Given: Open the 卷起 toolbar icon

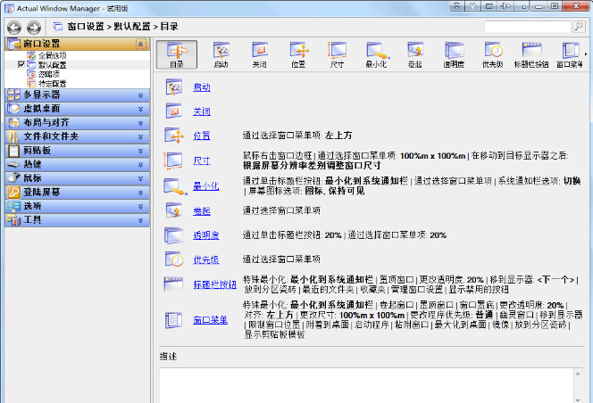Looking at the screenshot, I should (415, 54).
